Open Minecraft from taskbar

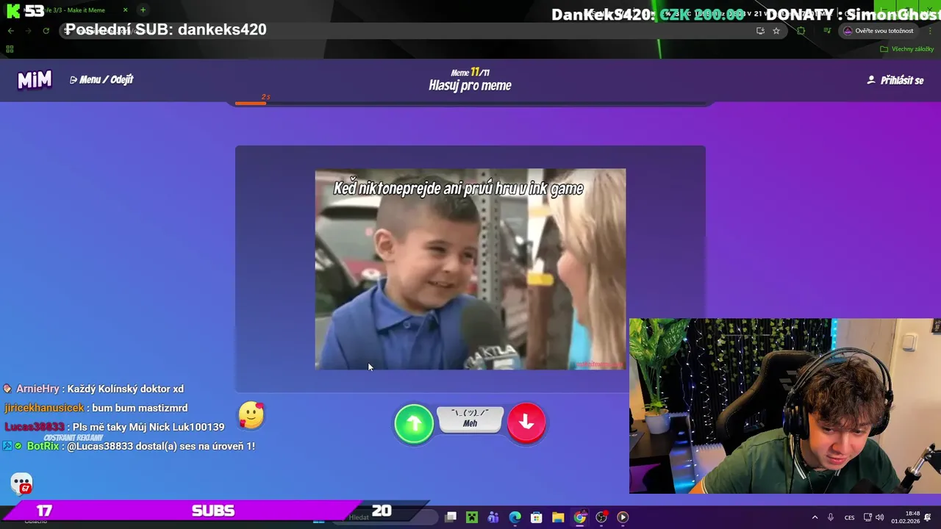pos(472,517)
